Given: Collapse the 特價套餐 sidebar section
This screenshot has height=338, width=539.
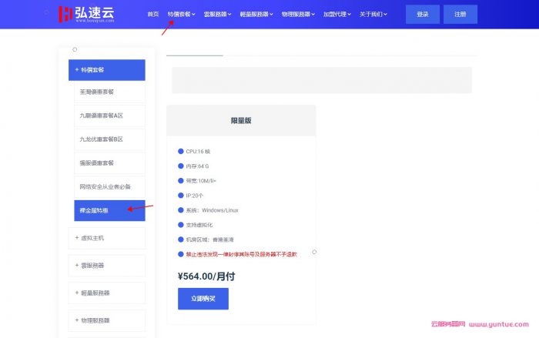Looking at the screenshot, I should click(106, 70).
